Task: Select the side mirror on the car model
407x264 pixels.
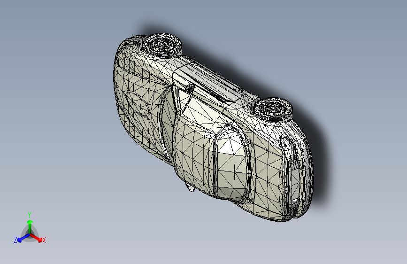Action: (190, 88)
